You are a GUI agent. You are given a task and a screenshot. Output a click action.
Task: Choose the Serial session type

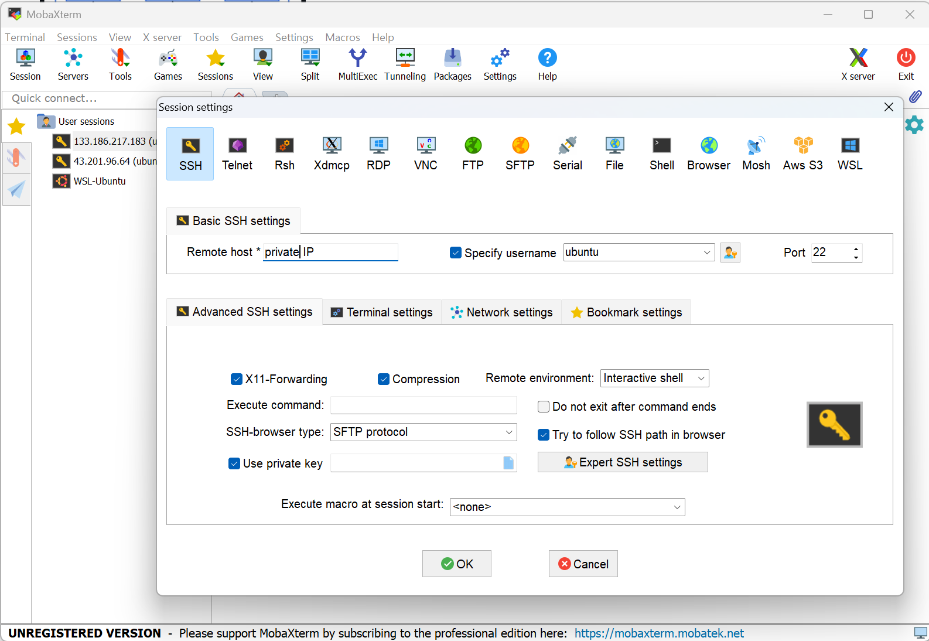tap(568, 154)
